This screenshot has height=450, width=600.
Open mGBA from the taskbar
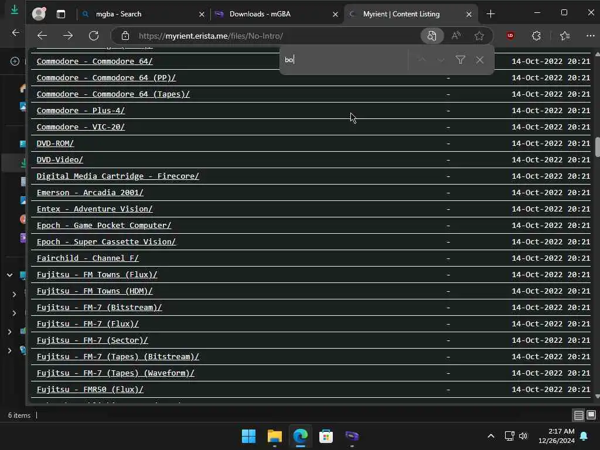352,436
